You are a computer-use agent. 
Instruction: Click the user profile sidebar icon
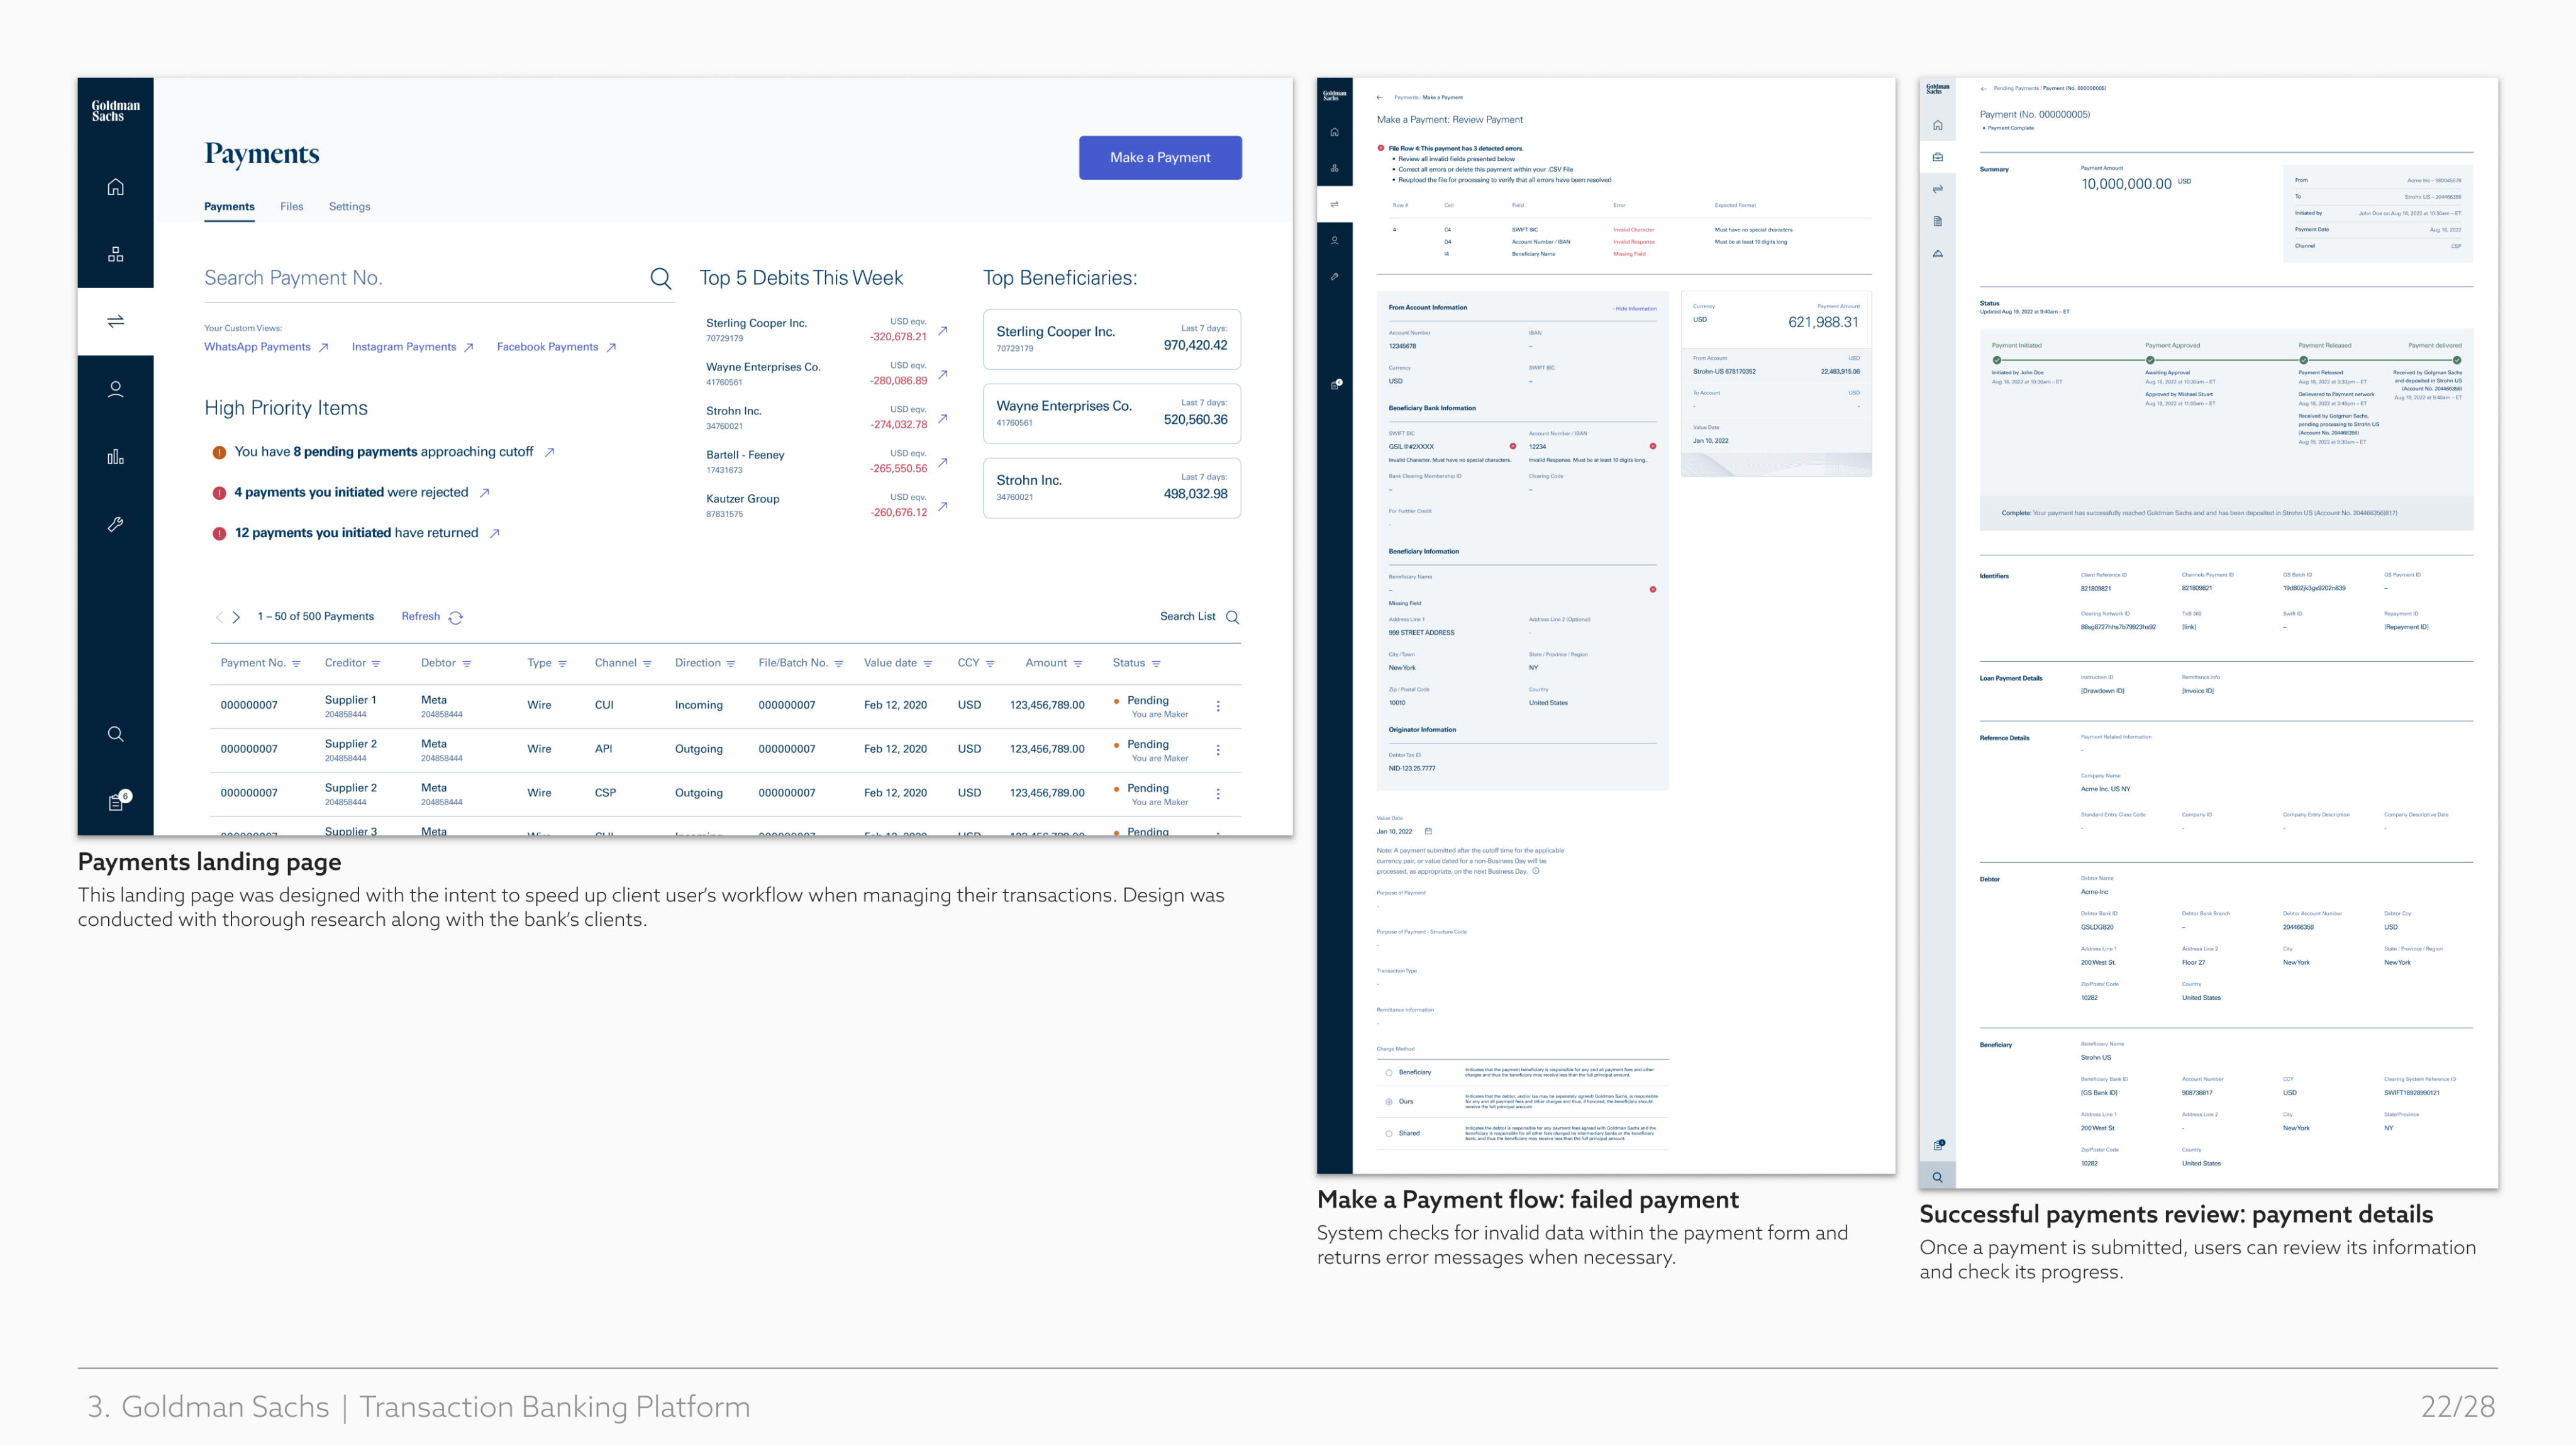pyautogui.click(x=116, y=389)
